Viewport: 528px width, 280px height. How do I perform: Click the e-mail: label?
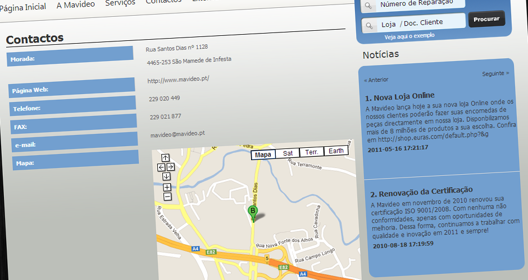25,146
